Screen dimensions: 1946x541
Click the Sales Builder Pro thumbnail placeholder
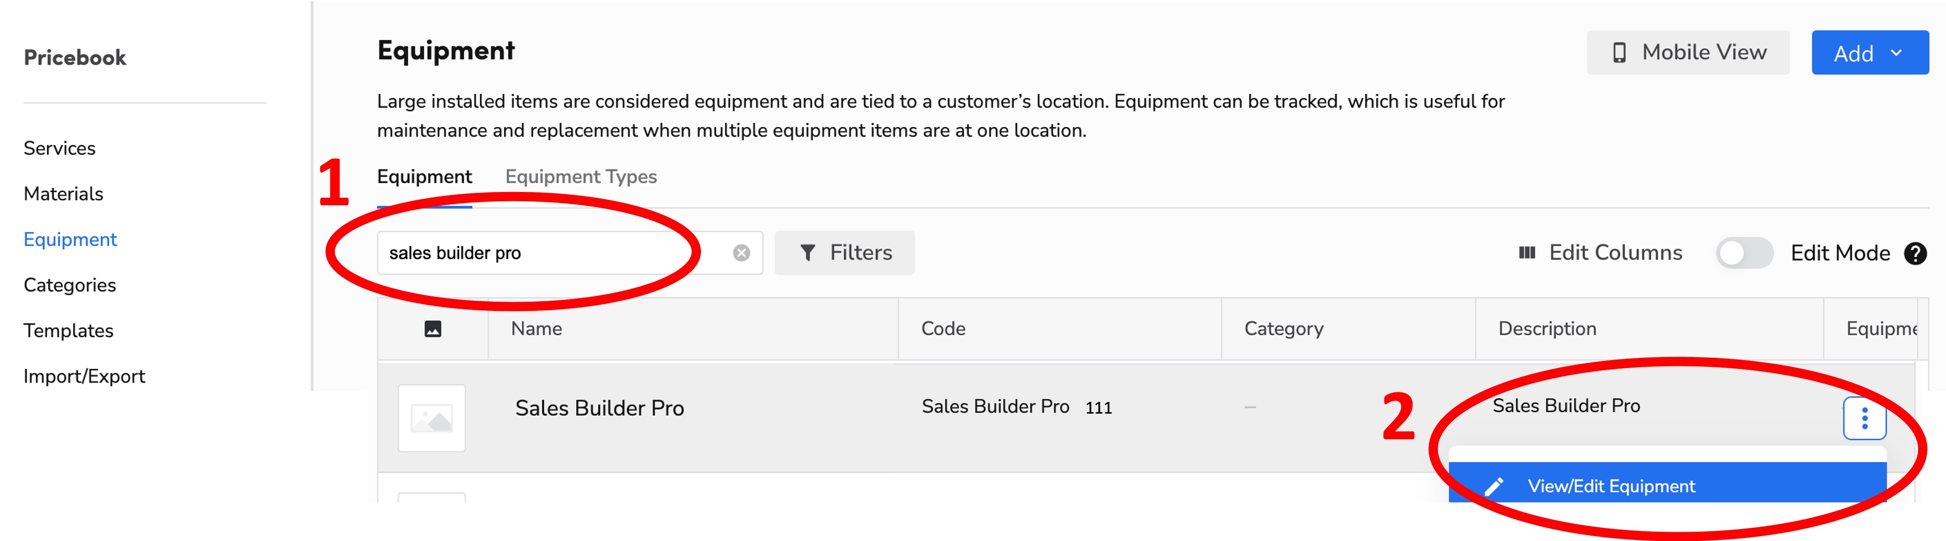431,418
